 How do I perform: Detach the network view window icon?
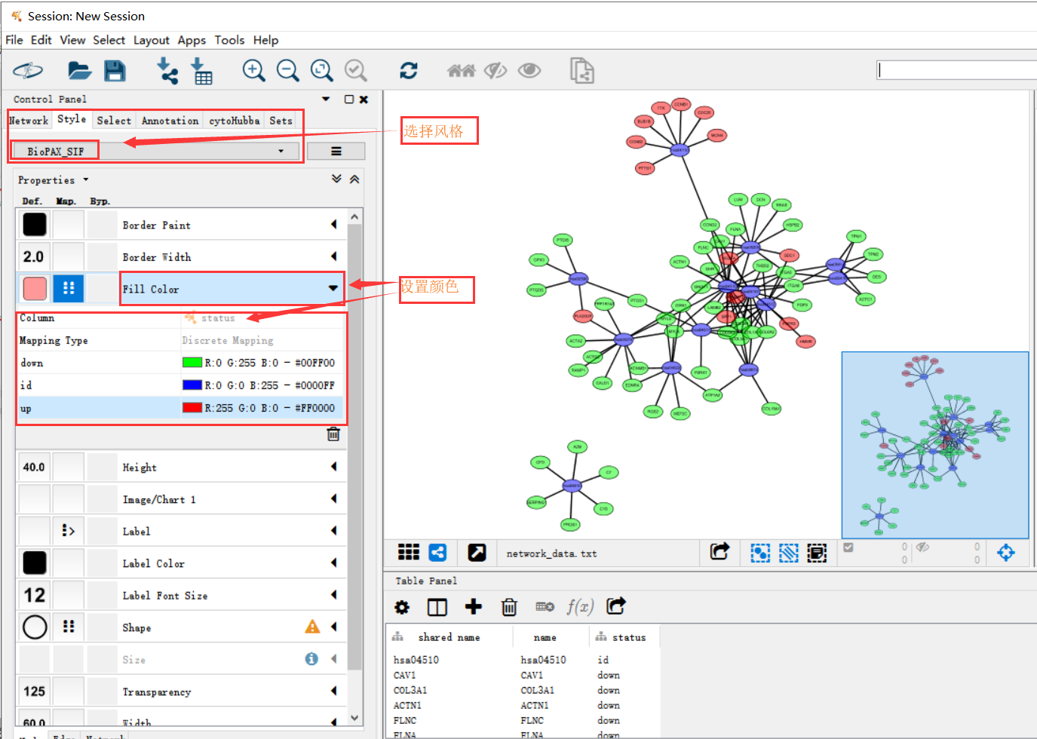click(477, 553)
